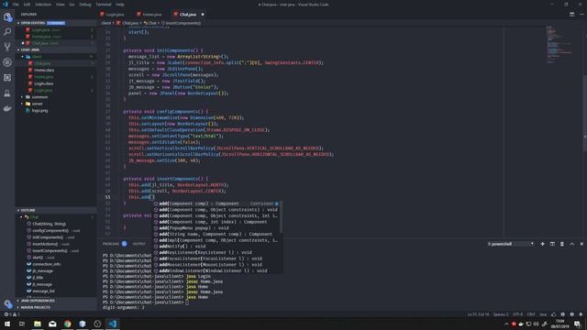Open the File menu
587x330 pixels.
[x=16, y=5]
